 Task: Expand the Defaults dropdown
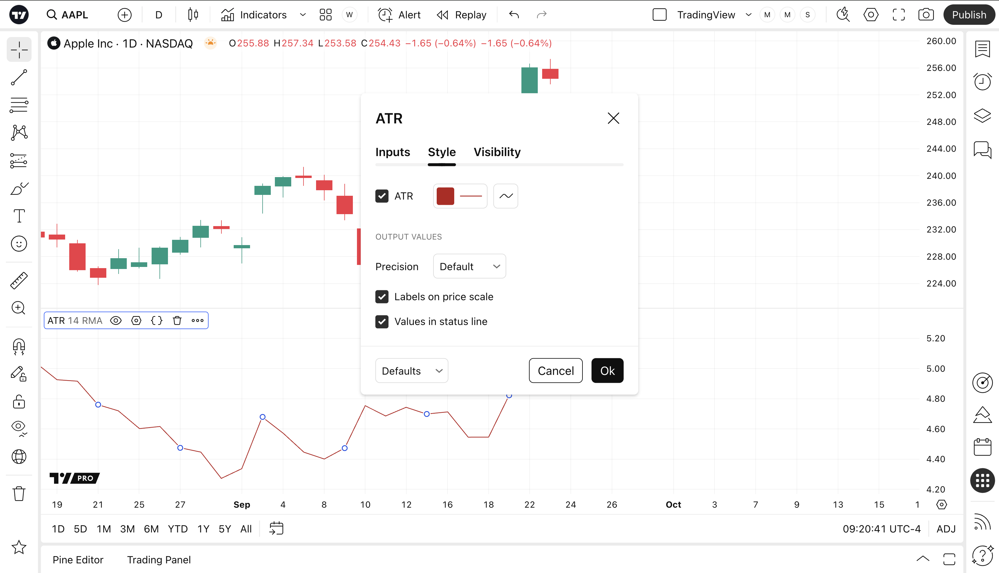[x=411, y=371]
